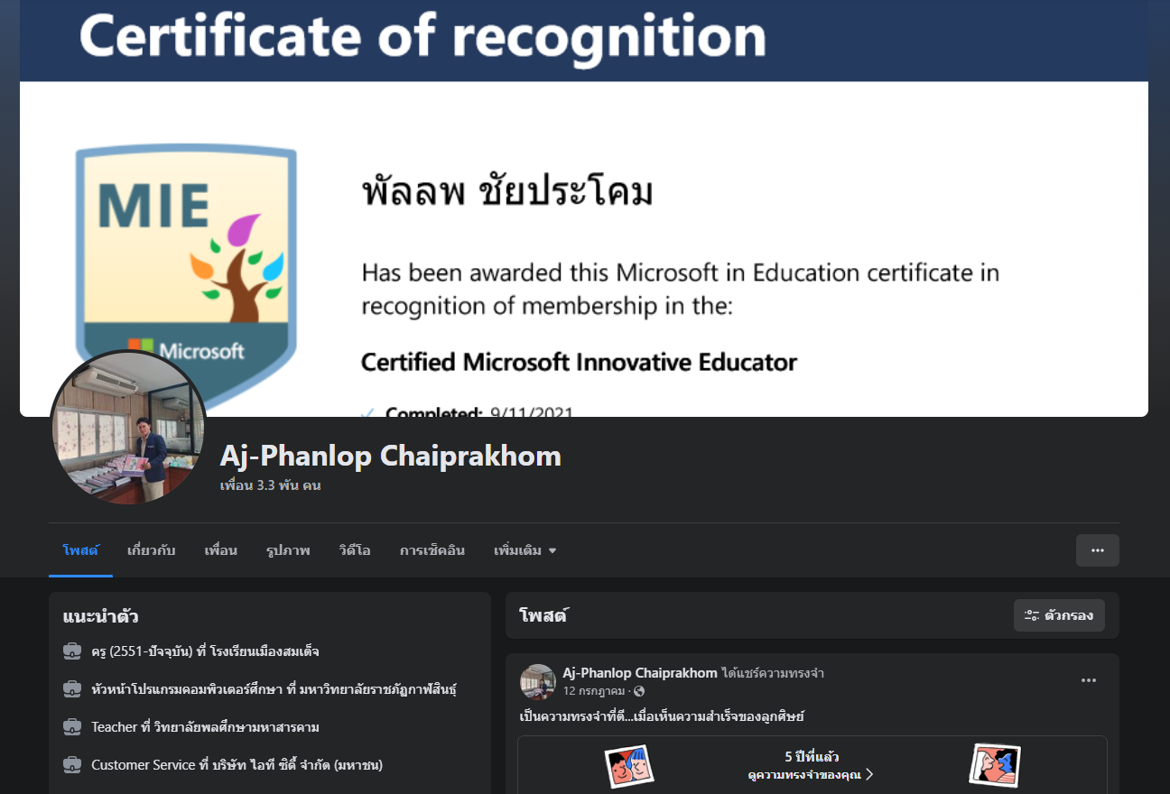
Task: Click the large Aj-Phanlop Chaiprakhom profile name
Action: (x=391, y=456)
